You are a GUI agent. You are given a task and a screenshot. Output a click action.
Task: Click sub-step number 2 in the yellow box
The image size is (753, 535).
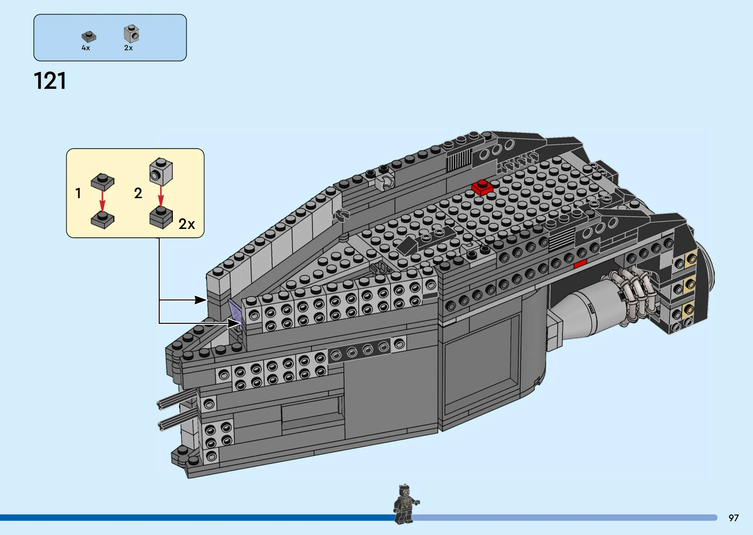[138, 193]
